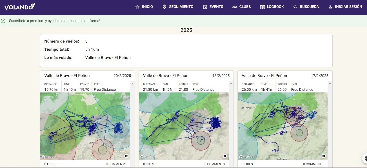The height and width of the screenshot is (168, 367).
Task: Click the Events calendar icon
Action: [205, 7]
